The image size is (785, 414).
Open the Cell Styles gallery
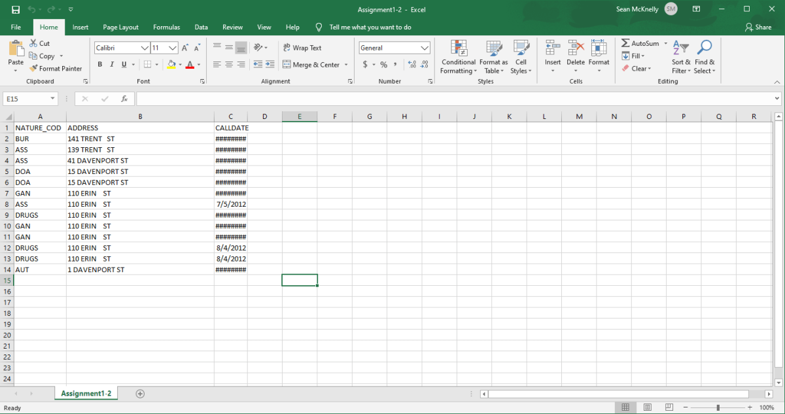pos(521,57)
